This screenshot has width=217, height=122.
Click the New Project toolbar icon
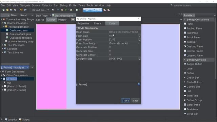(7, 10)
